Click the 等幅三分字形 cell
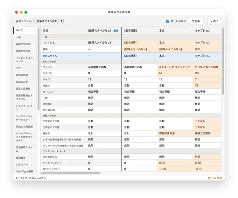This screenshot has width=238, height=198. 207,133
